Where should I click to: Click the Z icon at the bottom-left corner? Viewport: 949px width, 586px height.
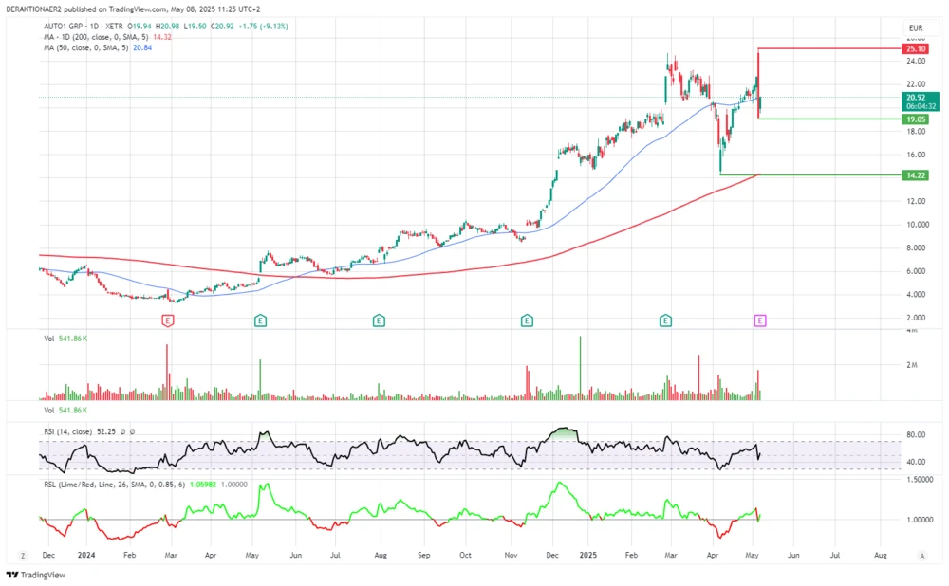coord(23,555)
